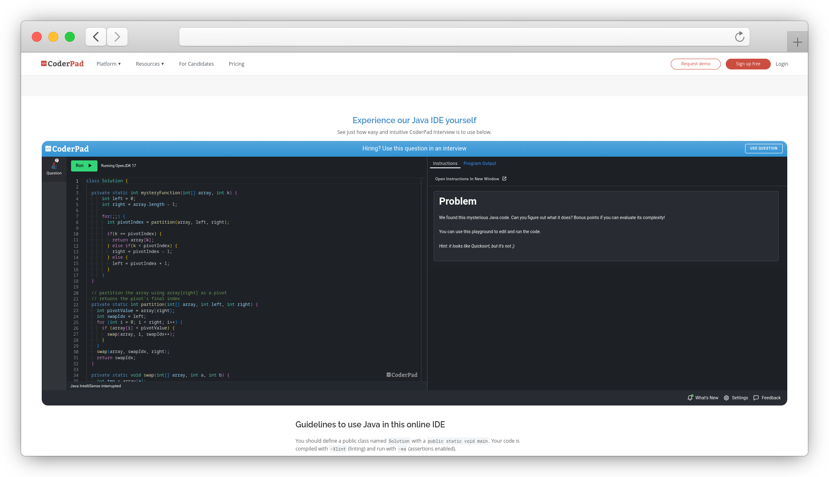This screenshot has width=829, height=477.
Task: Click the Run button to execute code
Action: coord(83,165)
